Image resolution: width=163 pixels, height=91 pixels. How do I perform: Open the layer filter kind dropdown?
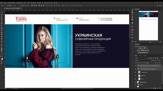point(140,58)
